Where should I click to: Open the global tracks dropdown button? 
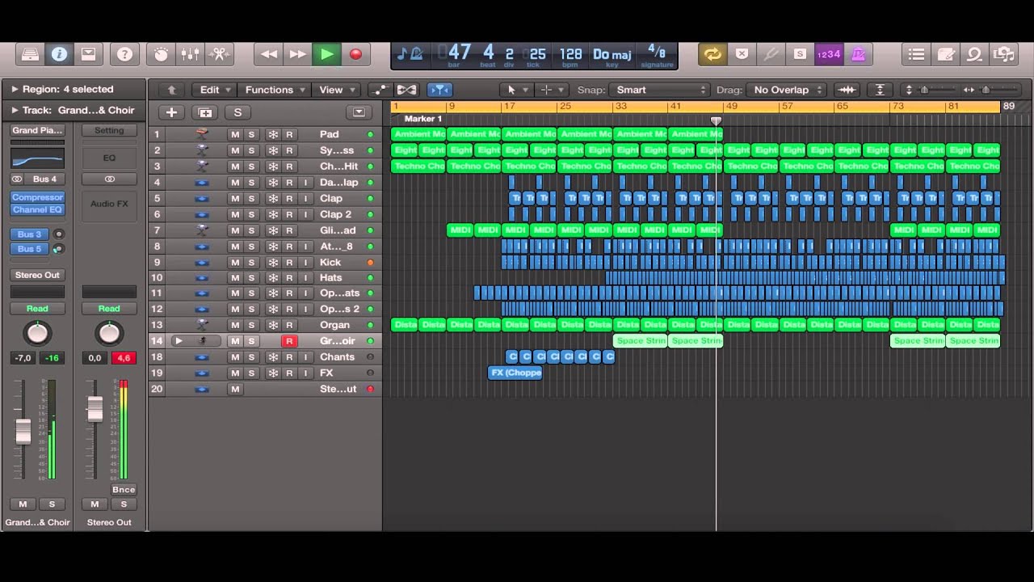[x=359, y=112]
